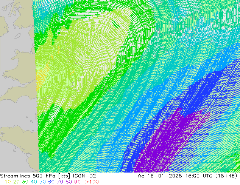240x185 pixels.
Task: Click the 'We 15-01-2025 15:00 UTC (15+48)' timestamp
Action: click(187, 176)
